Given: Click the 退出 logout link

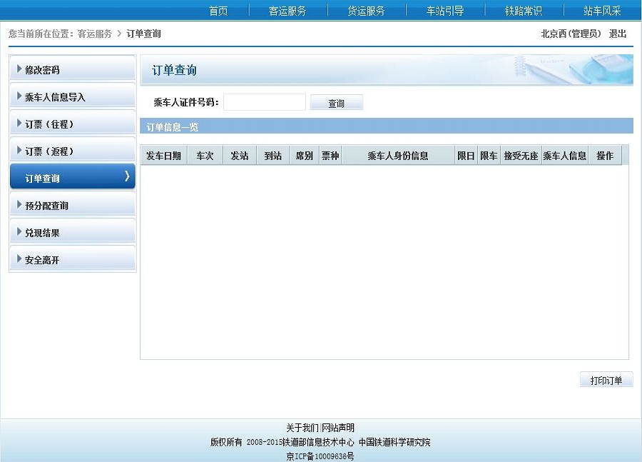Looking at the screenshot, I should 618,34.
